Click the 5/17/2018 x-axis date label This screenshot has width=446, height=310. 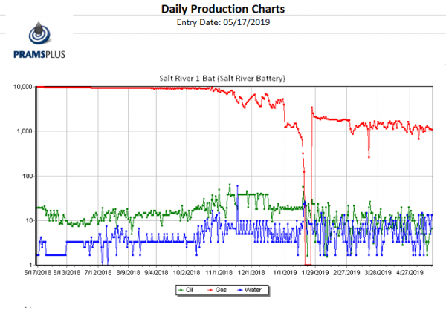[38, 272]
